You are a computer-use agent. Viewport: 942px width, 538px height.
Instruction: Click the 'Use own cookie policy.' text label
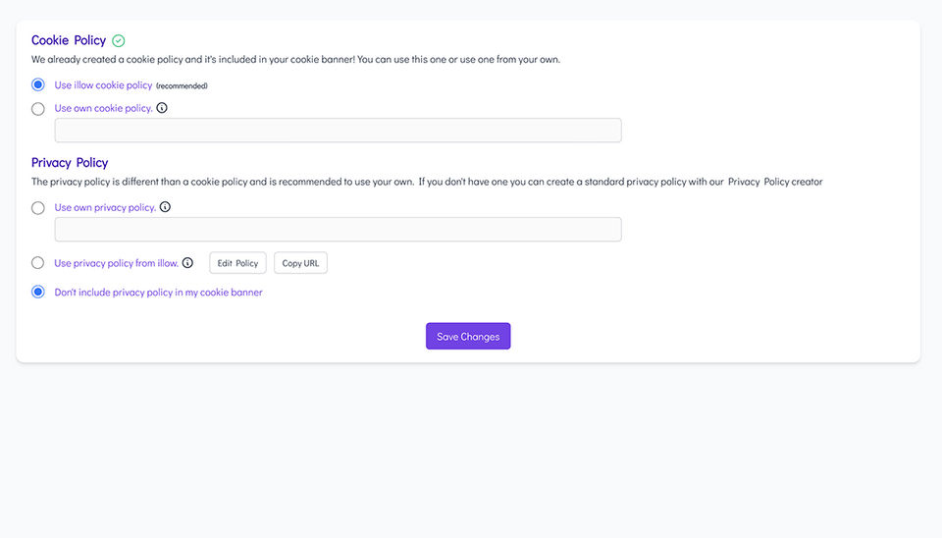click(x=103, y=108)
